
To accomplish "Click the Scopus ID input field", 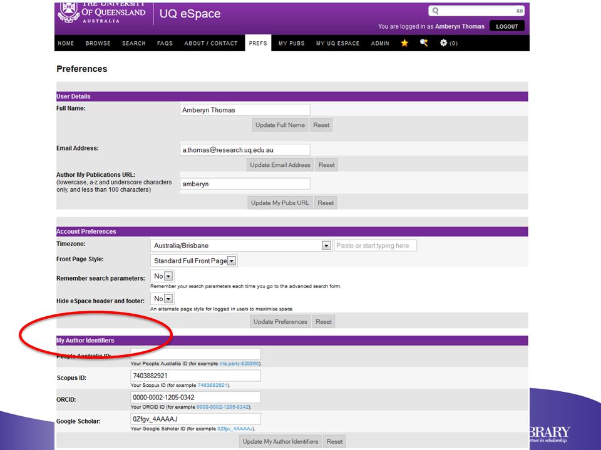I will 195,376.
